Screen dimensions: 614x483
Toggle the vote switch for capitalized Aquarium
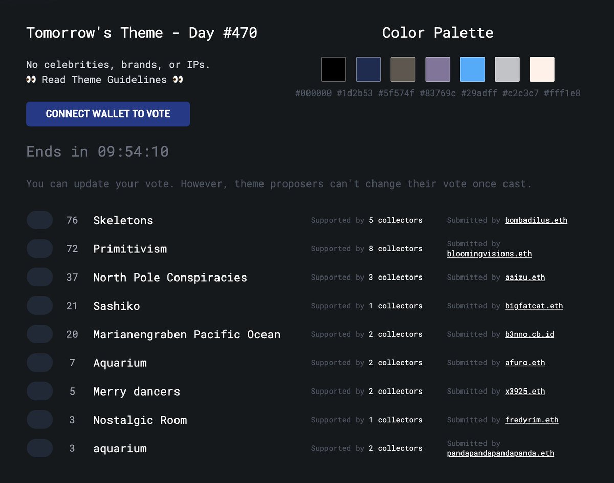point(39,363)
